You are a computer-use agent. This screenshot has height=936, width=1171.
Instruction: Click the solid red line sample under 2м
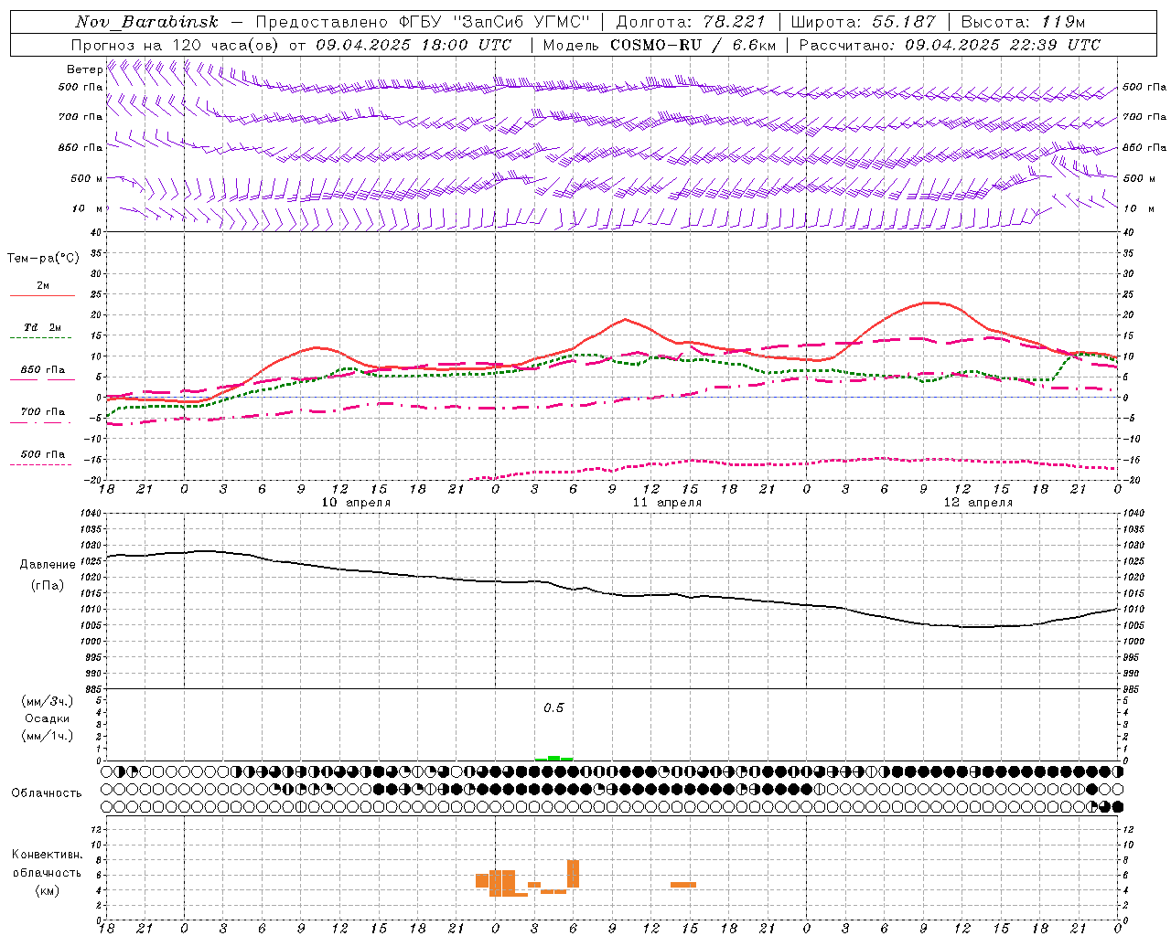(43, 295)
